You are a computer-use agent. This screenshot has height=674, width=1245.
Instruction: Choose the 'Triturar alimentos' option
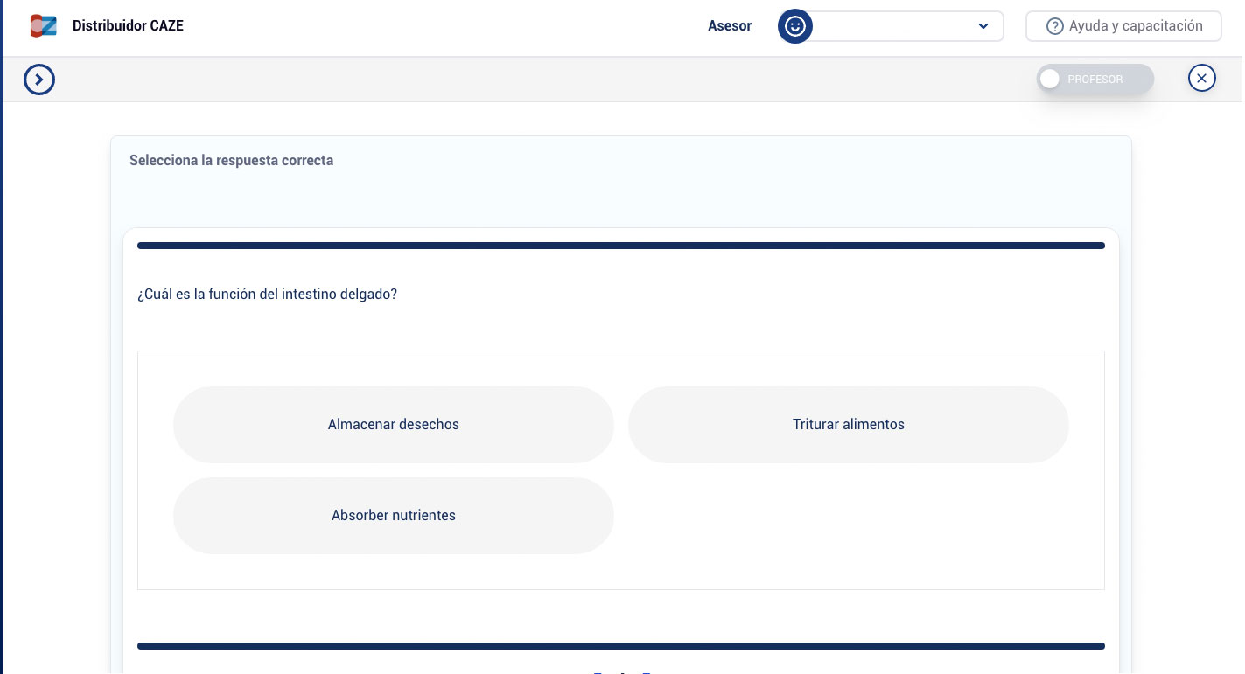point(848,425)
